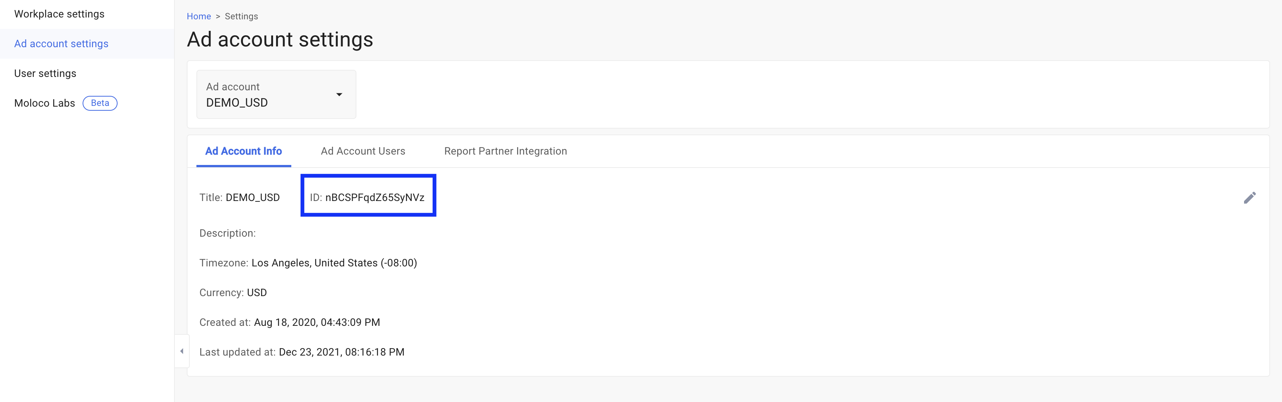
Task: Navigate to Home via the breadcrumb link
Action: coord(199,16)
